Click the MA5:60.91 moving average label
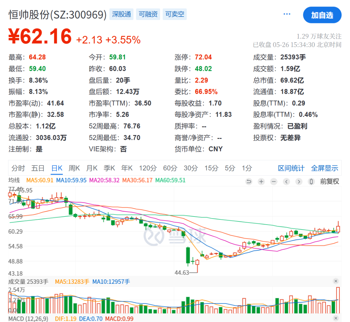Viewport: 350px width, 322px height. (40, 180)
